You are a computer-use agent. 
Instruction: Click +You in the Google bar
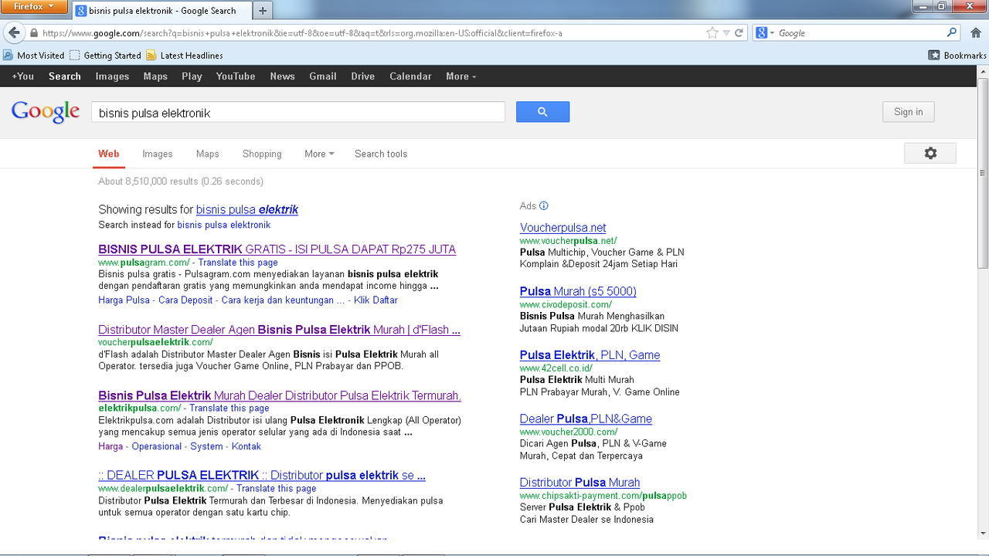point(23,76)
